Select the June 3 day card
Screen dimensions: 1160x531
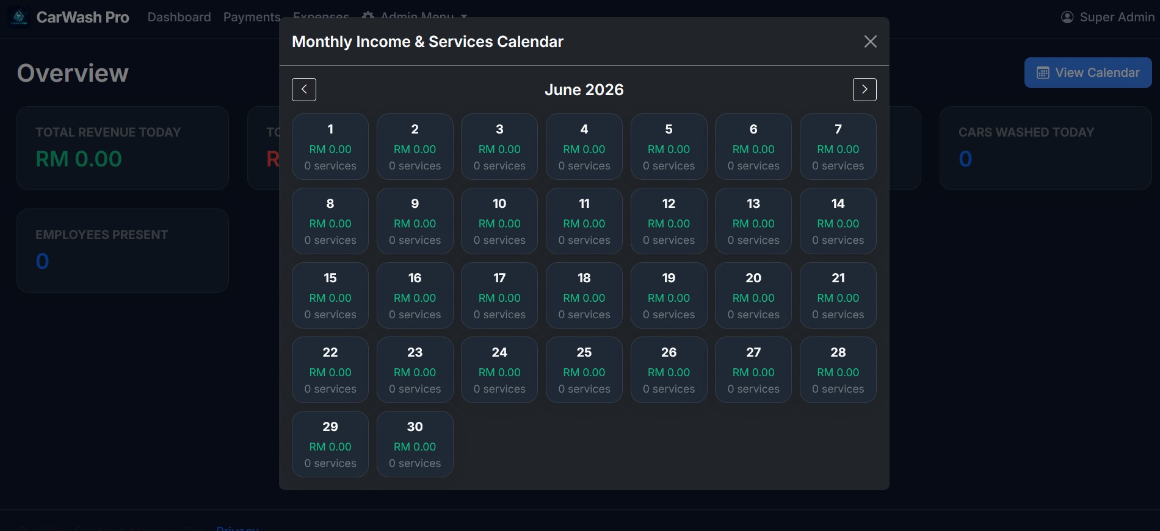pyautogui.click(x=499, y=146)
